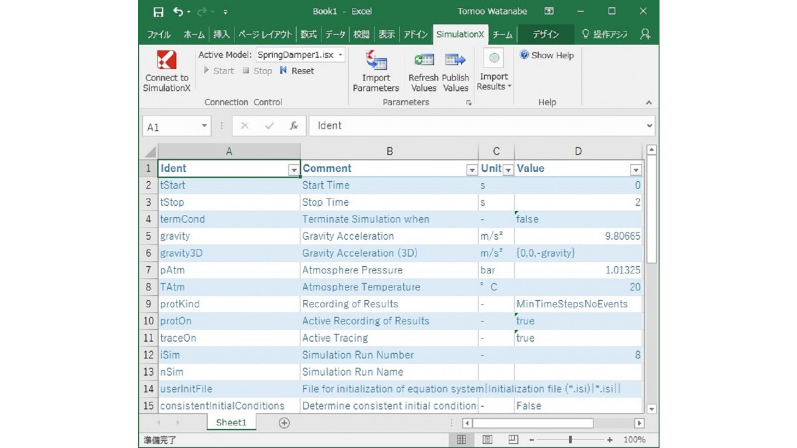This screenshot has width=797, height=448.
Task: Expand the formula bar
Action: pyautogui.click(x=650, y=126)
